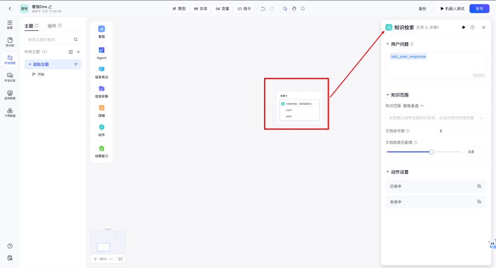Click the help icon at sidebar bottom
This screenshot has height=268, width=496.
(10, 246)
